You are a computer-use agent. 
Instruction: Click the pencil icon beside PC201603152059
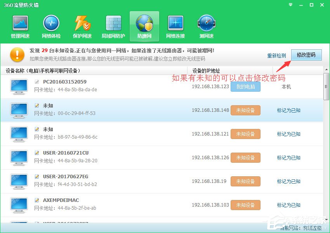click(37, 82)
